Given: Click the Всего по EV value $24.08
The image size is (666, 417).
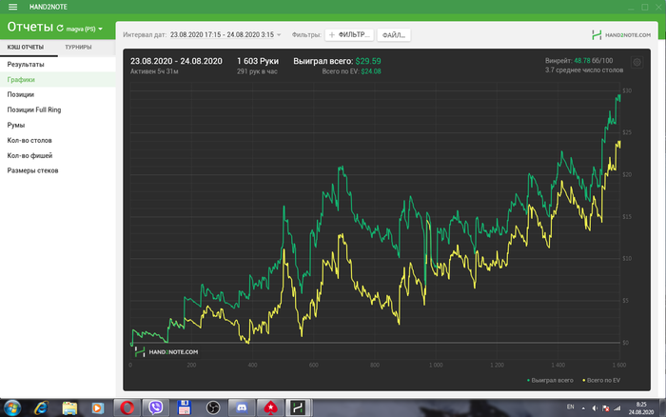Looking at the screenshot, I should coord(371,71).
